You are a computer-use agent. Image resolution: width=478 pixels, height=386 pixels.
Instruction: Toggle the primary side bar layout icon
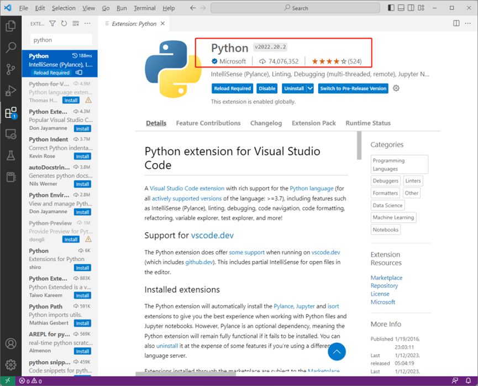[x=391, y=8]
